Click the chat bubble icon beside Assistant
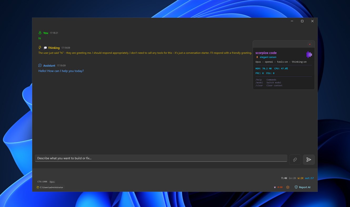350x207 pixels. tap(40, 65)
